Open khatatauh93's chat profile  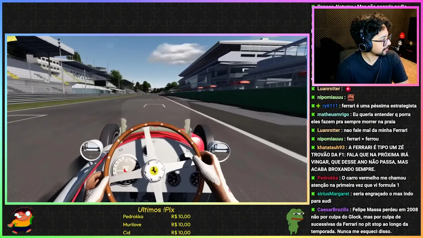click(331, 147)
